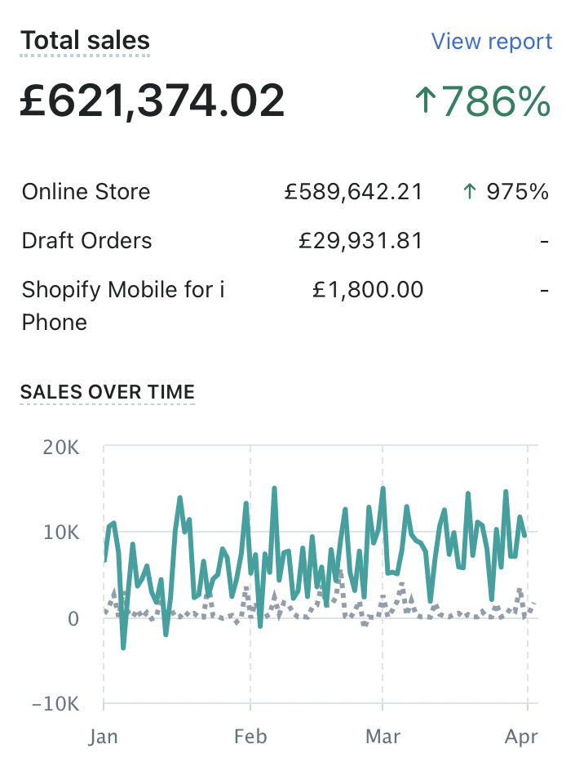Viewport: 575px width, 762px height.
Task: Select the Online Store sales row label
Action: coord(86,192)
